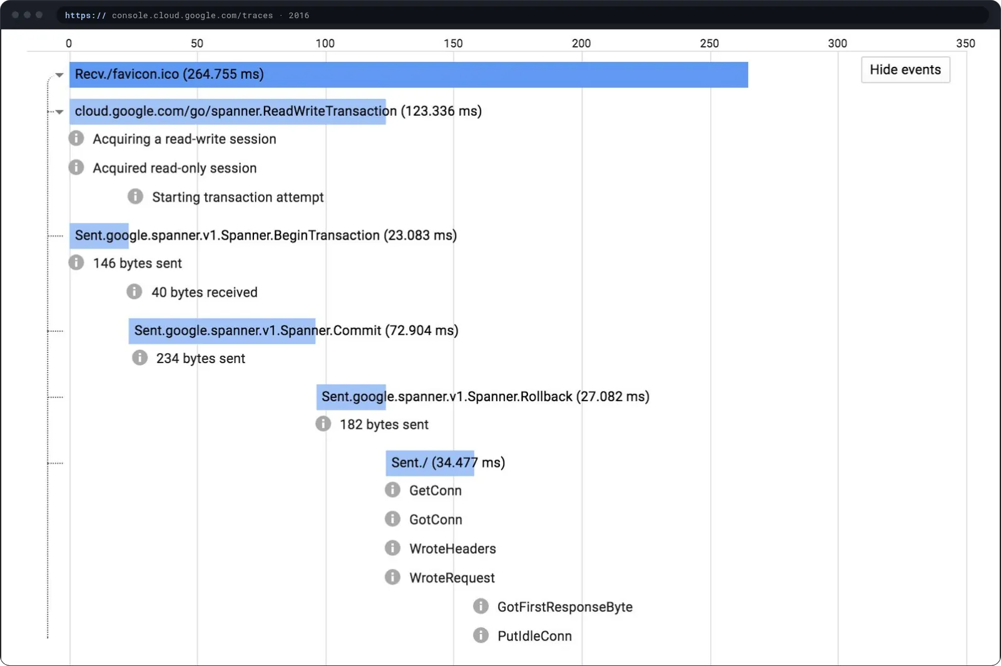The width and height of the screenshot is (1001, 666).
Task: Click the 'GotFirstResponseByte' event label
Action: click(565, 607)
